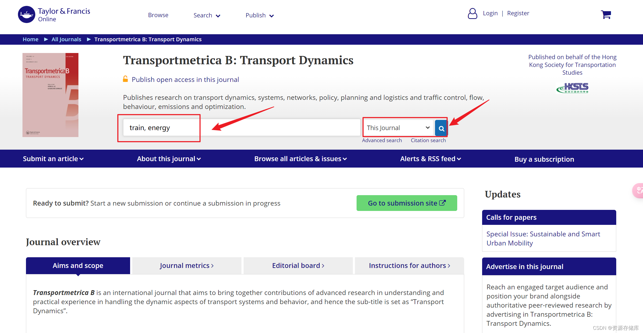Click Go to submission site button

coord(406,203)
